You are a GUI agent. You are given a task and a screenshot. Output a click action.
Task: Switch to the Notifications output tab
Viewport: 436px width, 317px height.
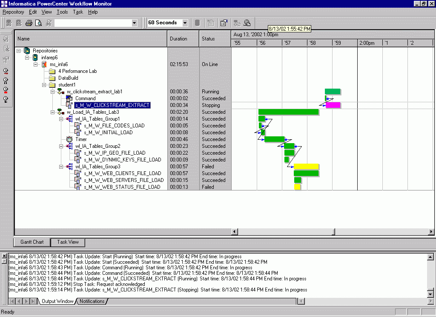[x=92, y=301]
